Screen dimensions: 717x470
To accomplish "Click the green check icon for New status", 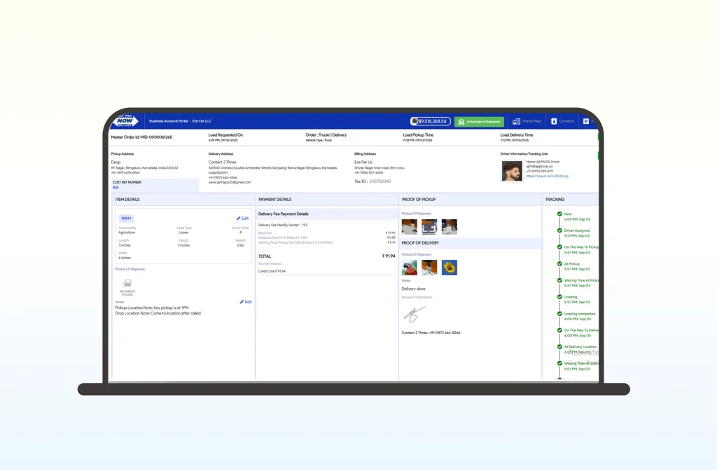I will [559, 214].
